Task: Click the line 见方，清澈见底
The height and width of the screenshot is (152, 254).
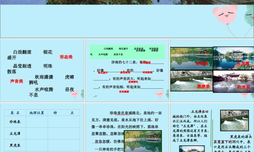Action: (x=125, y=120)
